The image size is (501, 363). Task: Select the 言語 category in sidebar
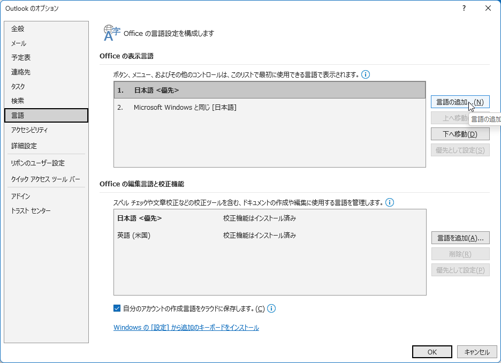click(47, 115)
